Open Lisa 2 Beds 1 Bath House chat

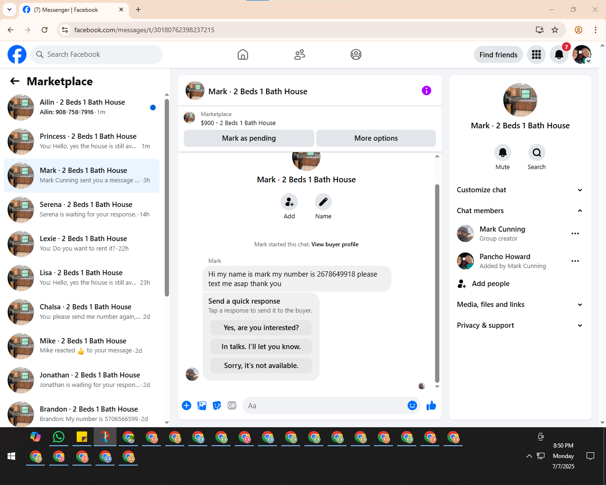(x=81, y=278)
